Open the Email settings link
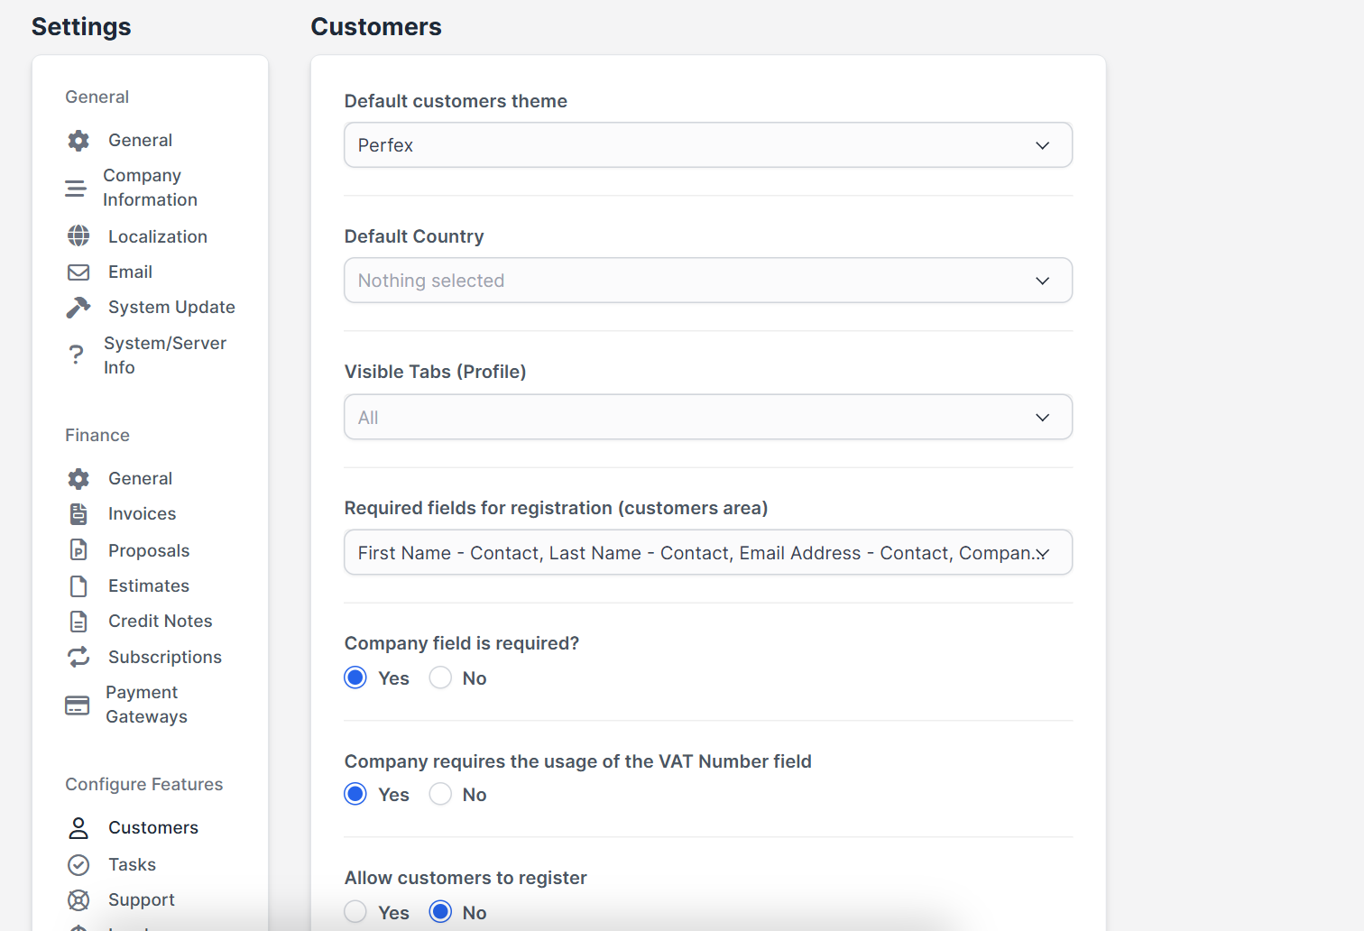This screenshot has height=931, width=1364. click(x=130, y=272)
